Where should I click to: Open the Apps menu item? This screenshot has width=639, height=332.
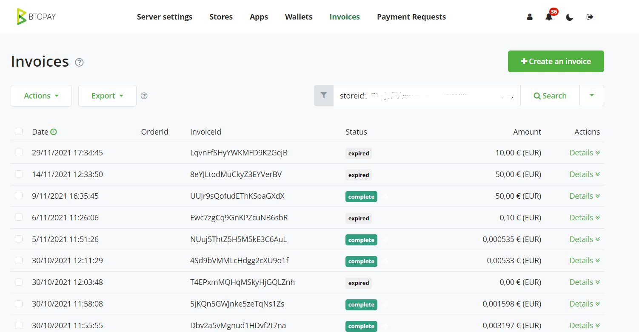tap(259, 17)
